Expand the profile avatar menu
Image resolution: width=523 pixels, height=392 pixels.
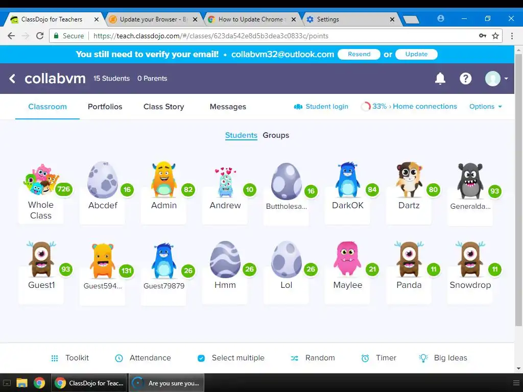(496, 79)
